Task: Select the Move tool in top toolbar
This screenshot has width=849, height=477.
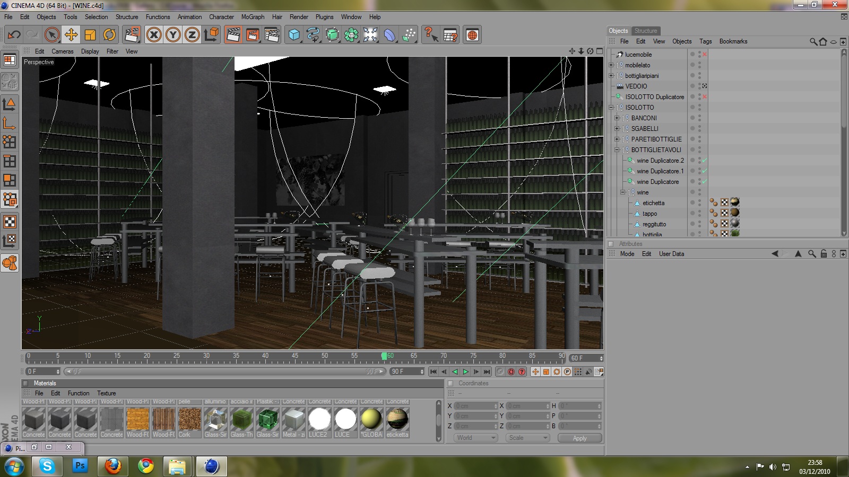Action: 71,35
